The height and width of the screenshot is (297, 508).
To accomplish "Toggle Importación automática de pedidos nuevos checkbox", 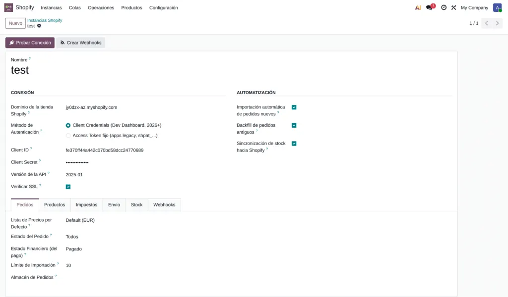I will (294, 107).
